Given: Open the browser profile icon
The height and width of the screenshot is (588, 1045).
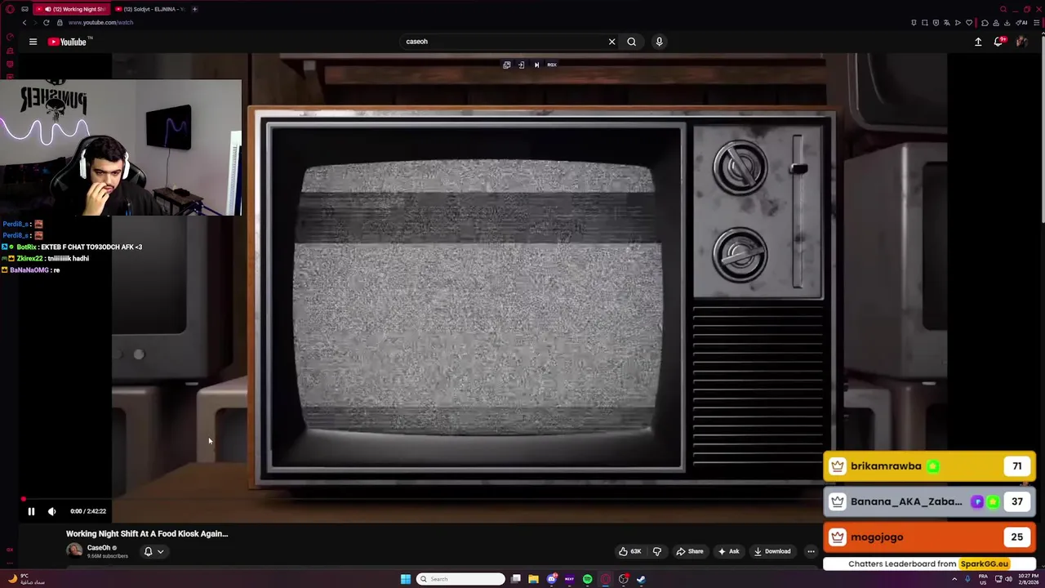Looking at the screenshot, I should point(996,23).
